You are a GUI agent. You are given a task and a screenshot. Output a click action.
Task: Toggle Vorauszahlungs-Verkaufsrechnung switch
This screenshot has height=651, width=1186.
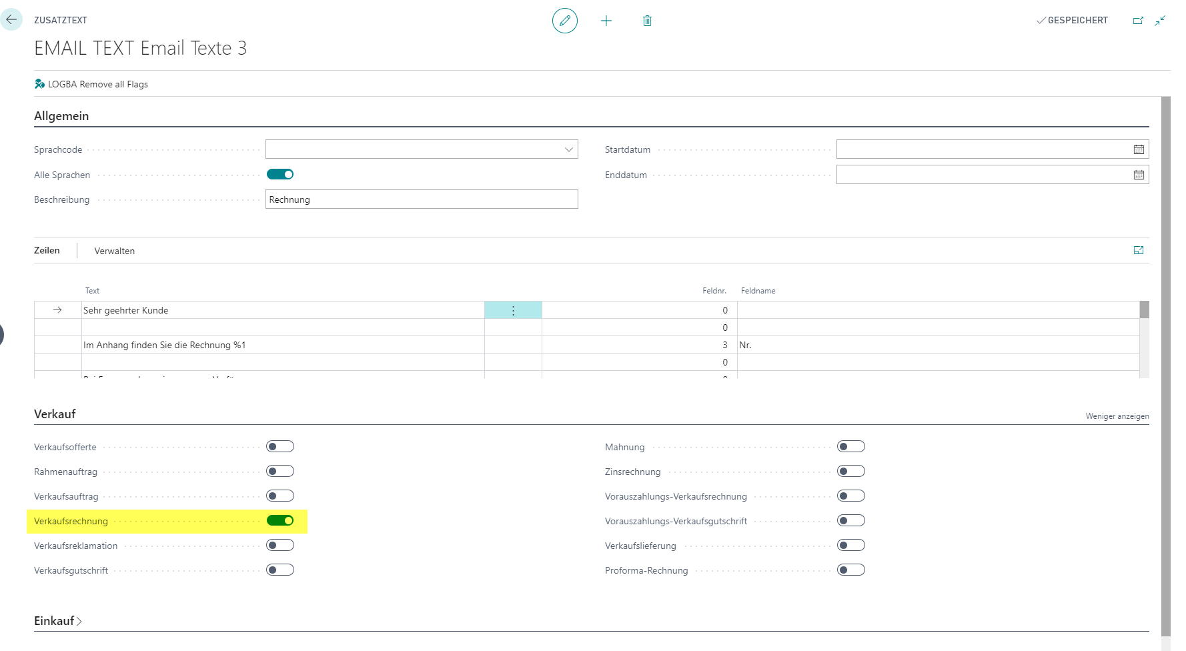(851, 496)
